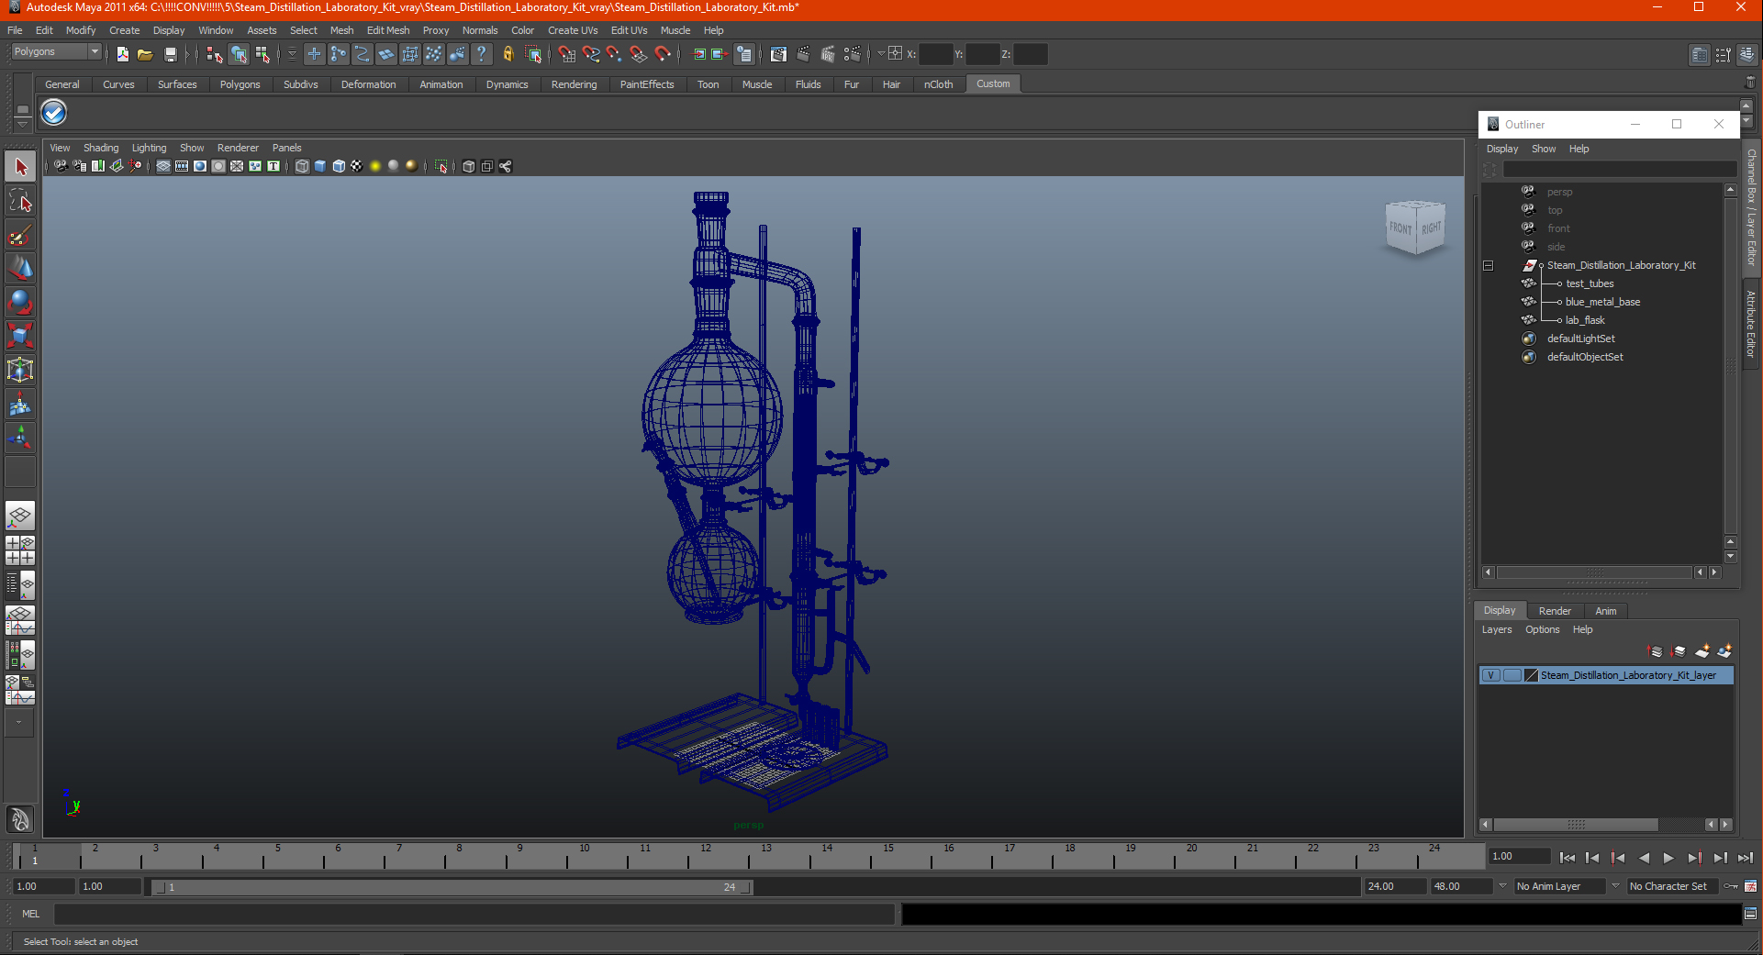Open a scene with the folder icon
The height and width of the screenshot is (955, 1763).
(145, 54)
